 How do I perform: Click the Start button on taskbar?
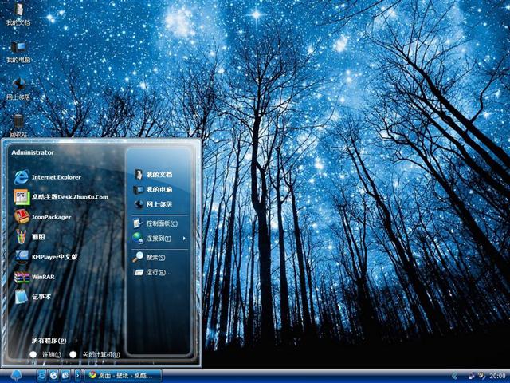pyautogui.click(x=16, y=375)
